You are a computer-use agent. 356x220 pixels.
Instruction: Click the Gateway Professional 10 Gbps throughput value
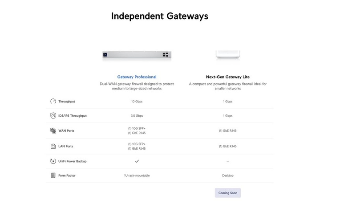[137, 102]
